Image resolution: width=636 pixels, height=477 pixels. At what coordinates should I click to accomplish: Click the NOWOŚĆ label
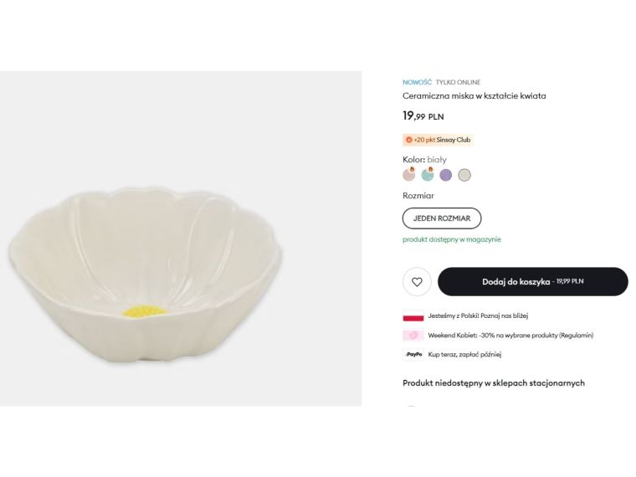pos(417,82)
